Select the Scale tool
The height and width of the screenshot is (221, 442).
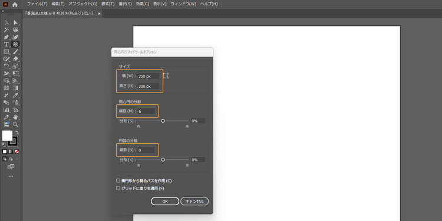point(15,66)
